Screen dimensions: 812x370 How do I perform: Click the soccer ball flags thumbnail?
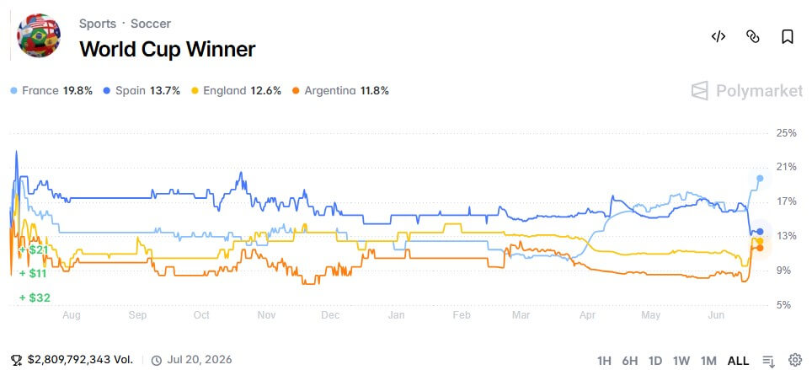[38, 35]
